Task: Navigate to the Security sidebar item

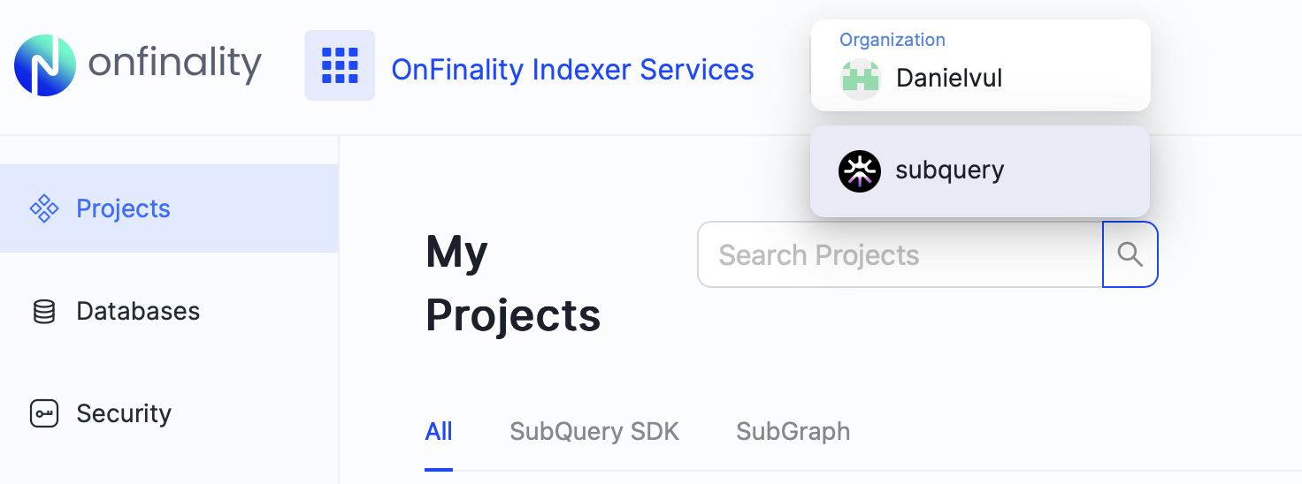Action: pyautogui.click(x=124, y=413)
